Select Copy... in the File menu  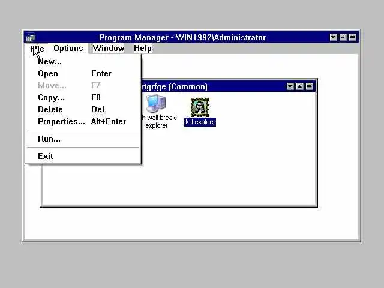point(83,97)
